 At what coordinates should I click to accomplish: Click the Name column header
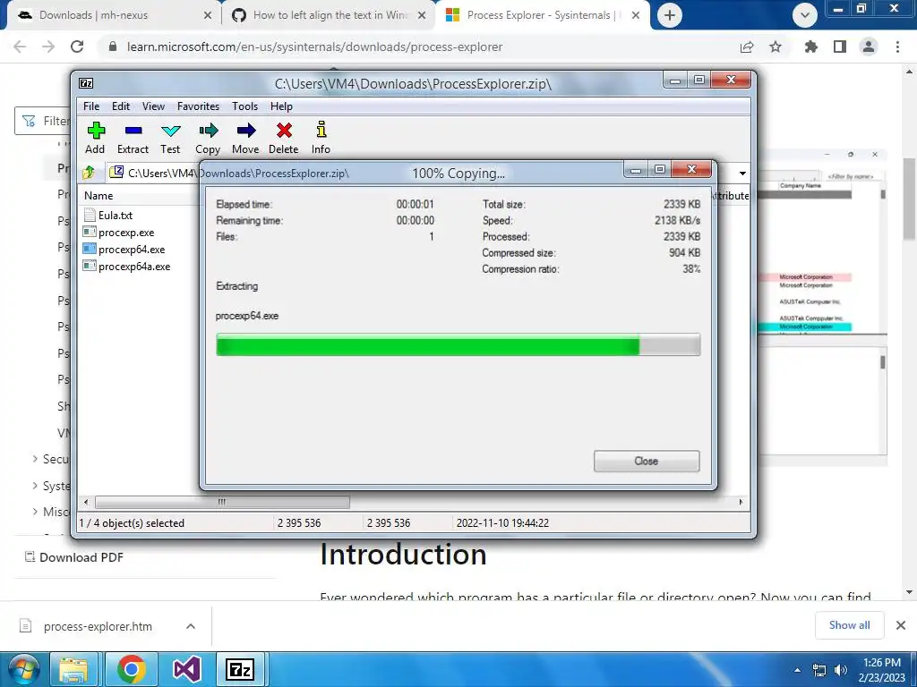click(99, 196)
